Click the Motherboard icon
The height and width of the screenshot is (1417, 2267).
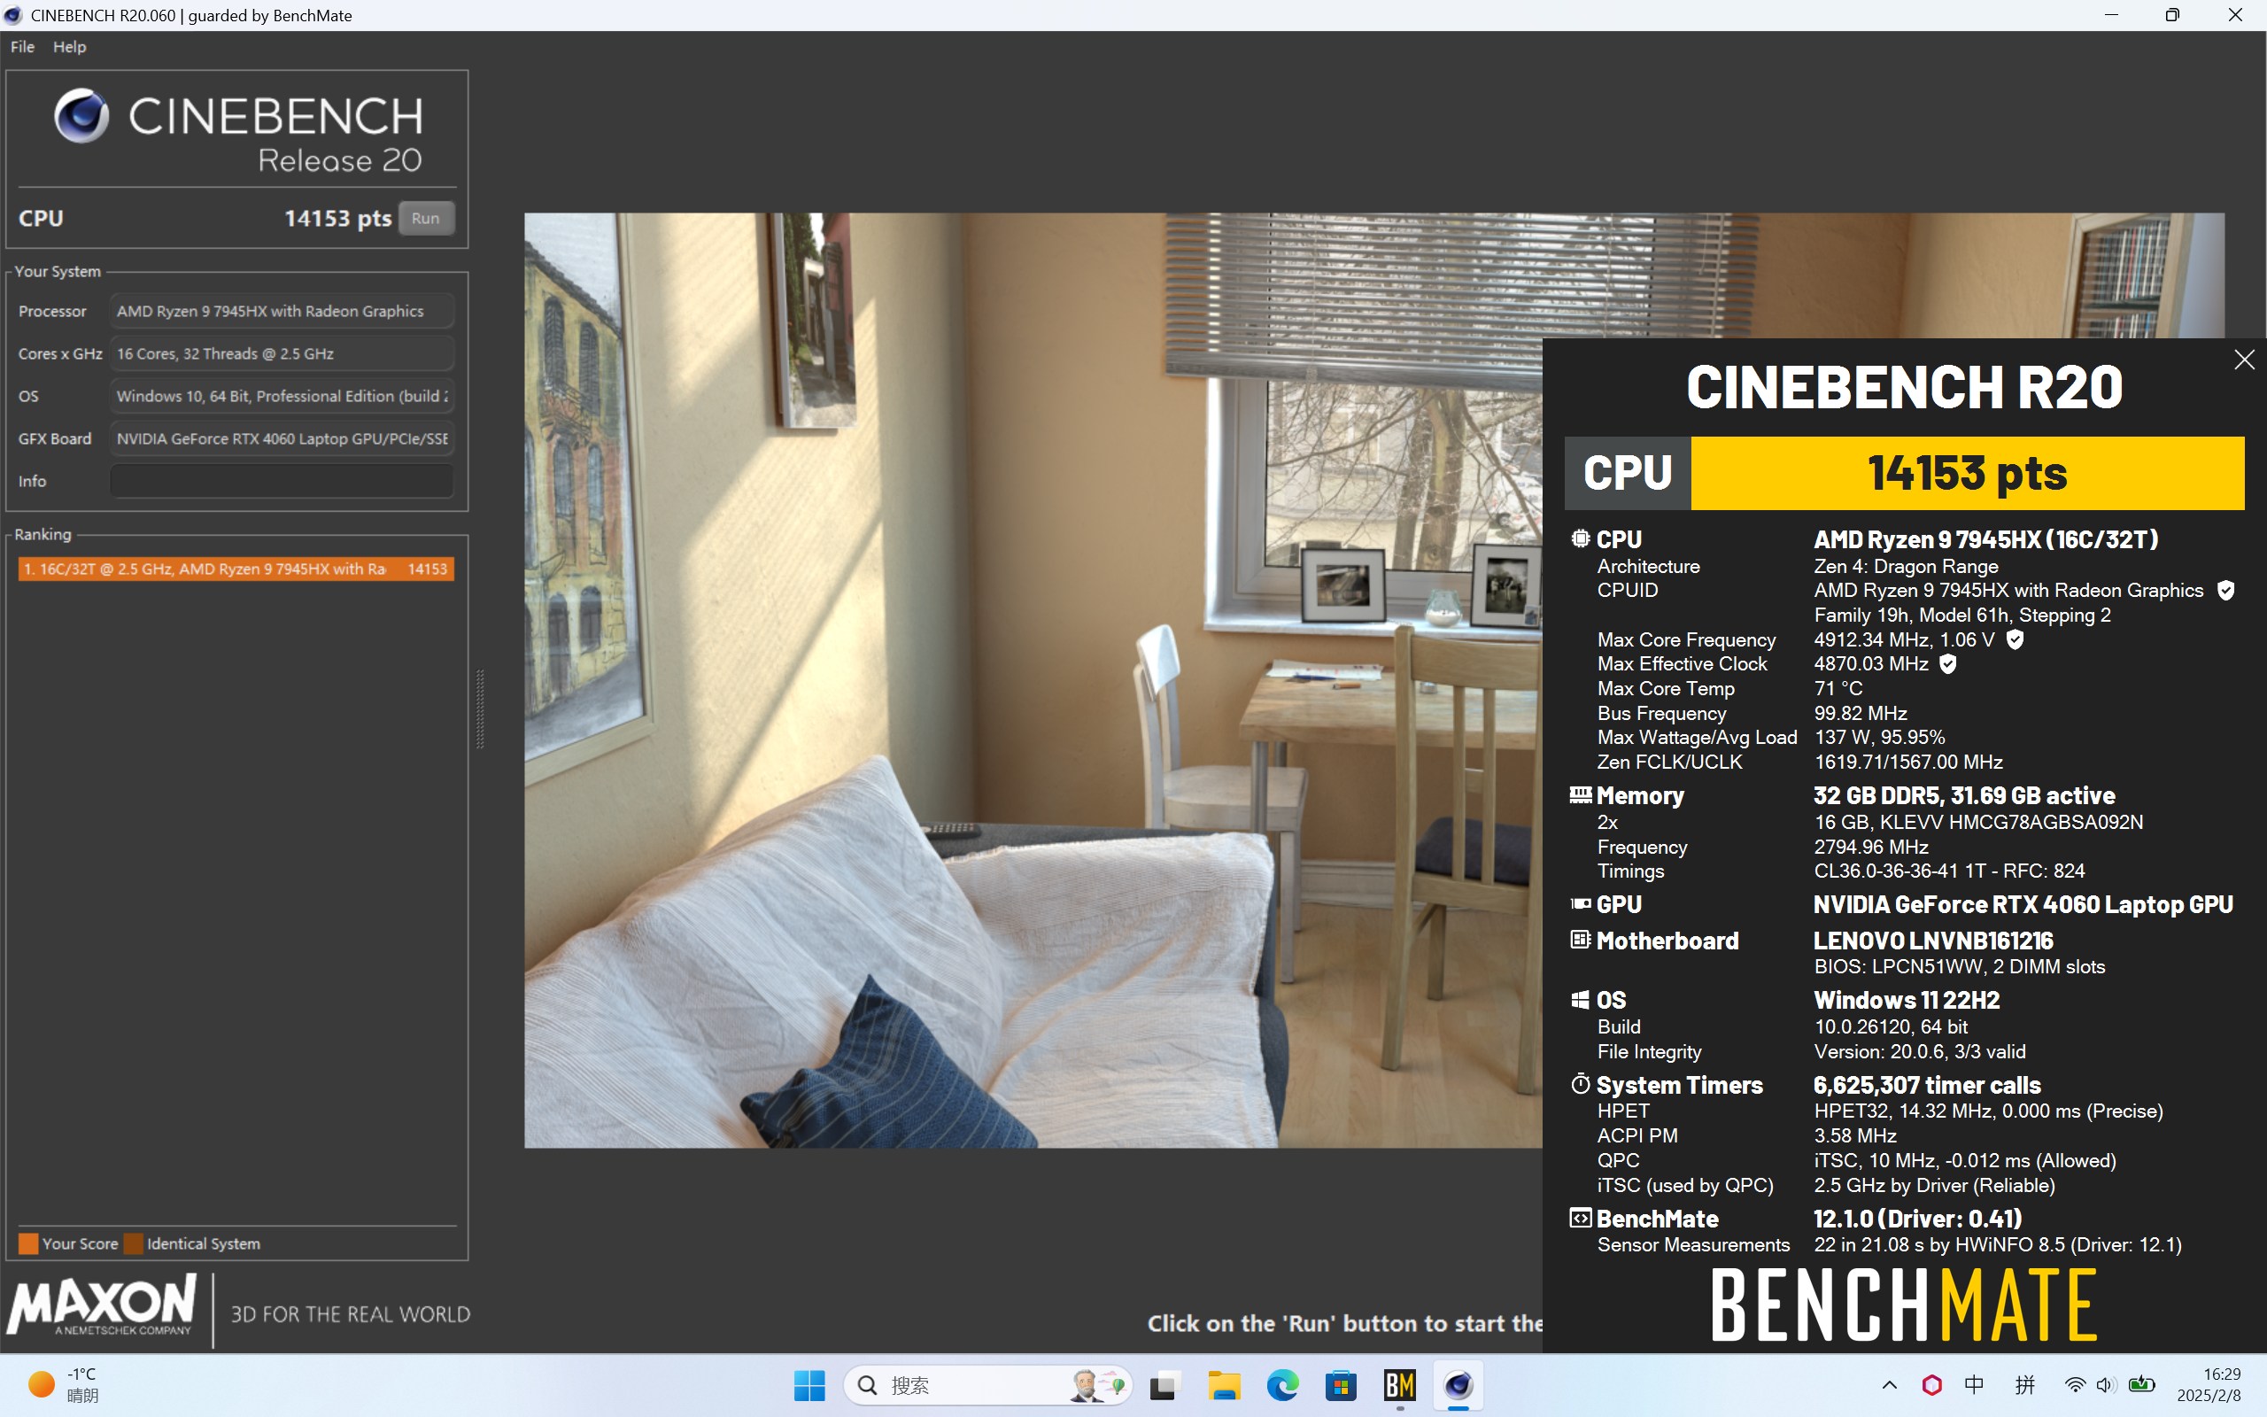click(1581, 940)
